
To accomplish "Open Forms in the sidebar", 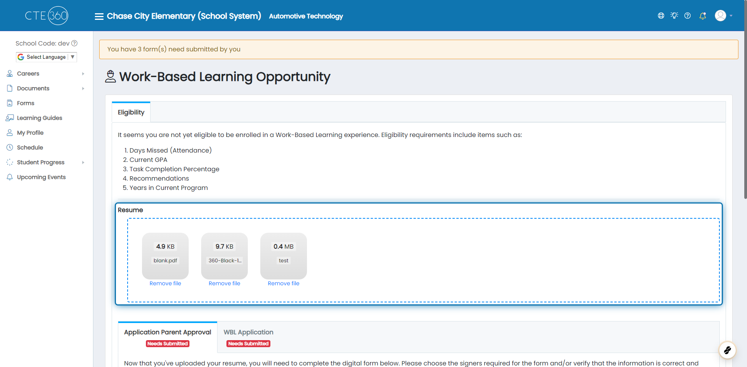I will pyautogui.click(x=26, y=103).
